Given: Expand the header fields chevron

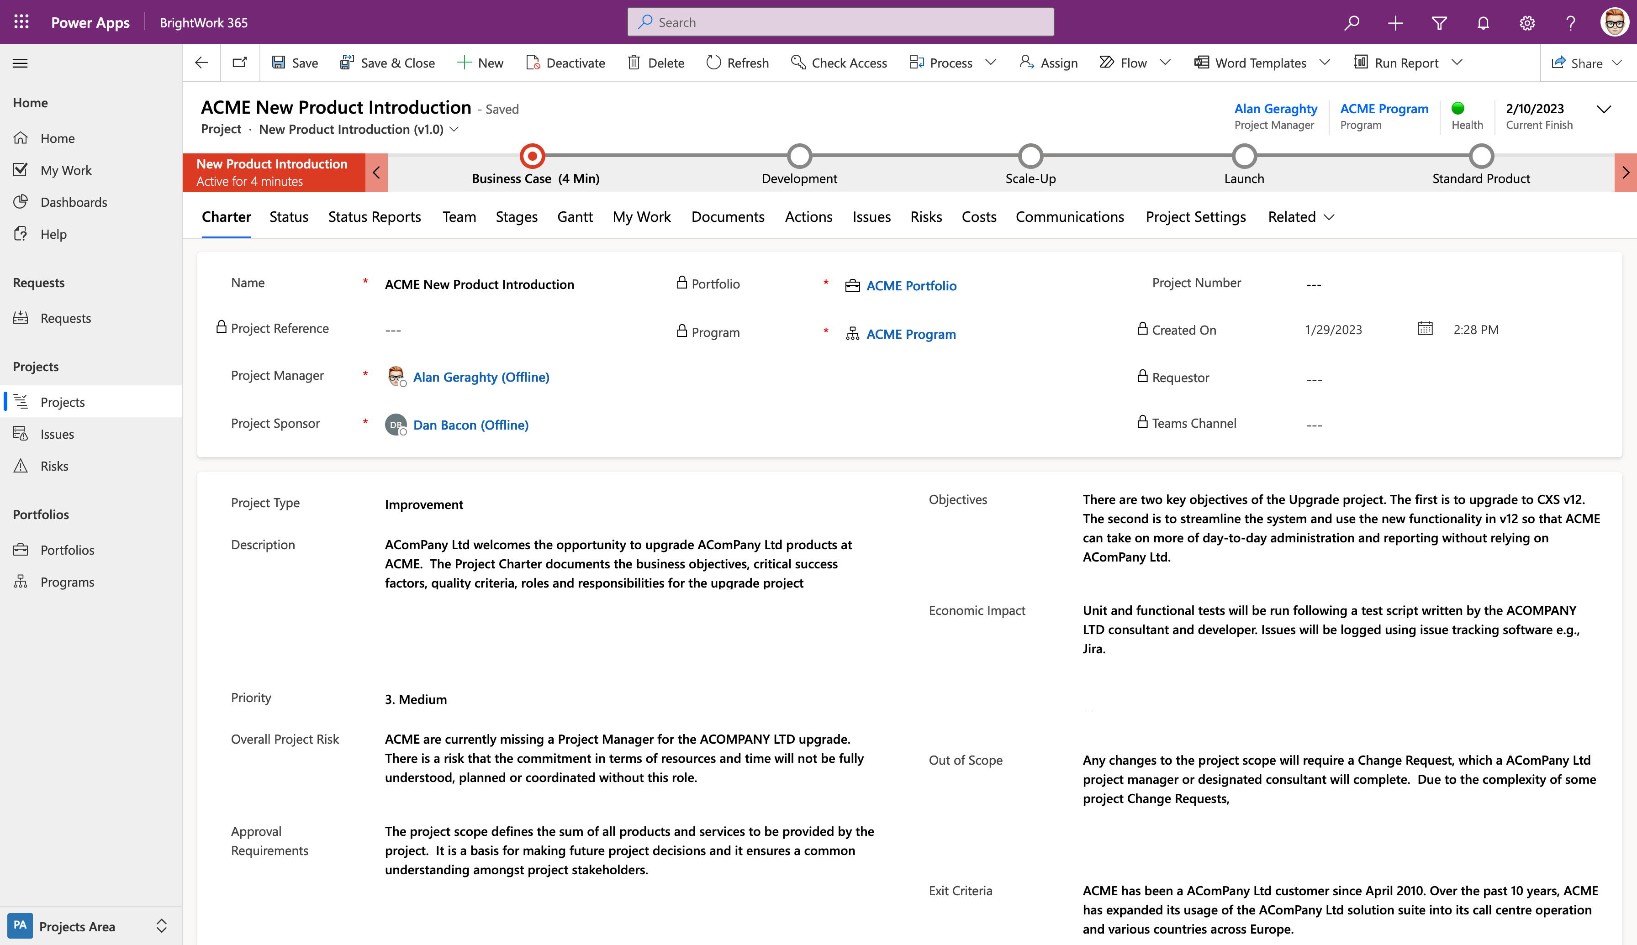Looking at the screenshot, I should [1604, 109].
